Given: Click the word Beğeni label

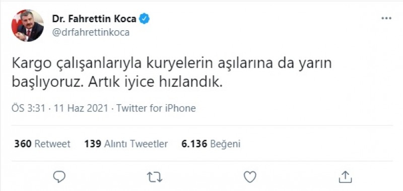Looking at the screenshot, I should tap(225, 144).
